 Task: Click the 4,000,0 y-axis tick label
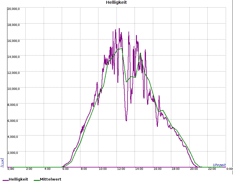13,137
